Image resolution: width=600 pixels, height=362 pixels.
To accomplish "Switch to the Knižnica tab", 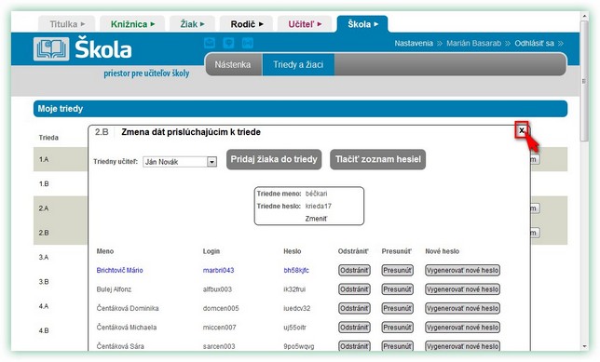I will [132, 24].
